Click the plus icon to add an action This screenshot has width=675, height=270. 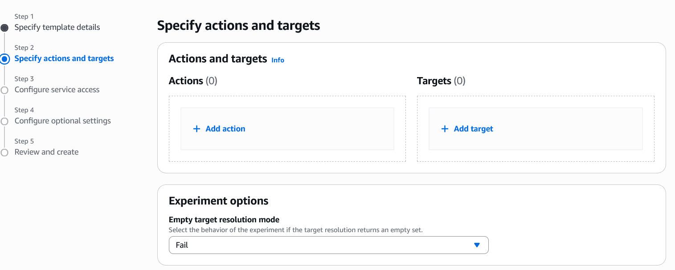(196, 128)
